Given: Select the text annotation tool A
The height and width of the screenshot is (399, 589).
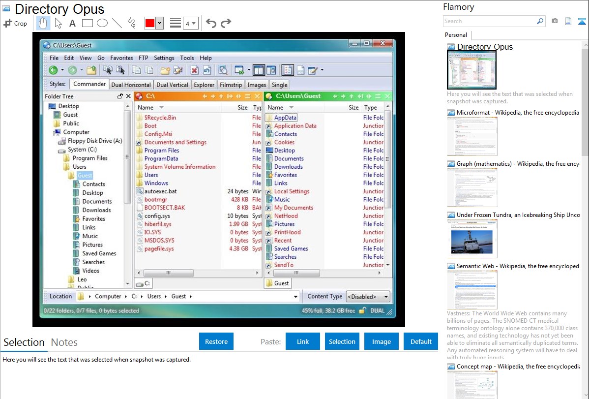Looking at the screenshot, I should coord(72,23).
